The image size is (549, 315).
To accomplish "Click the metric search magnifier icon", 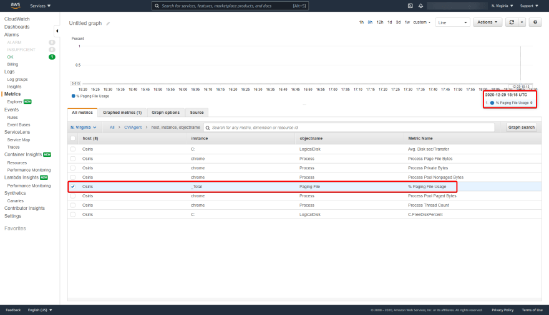I will pyautogui.click(x=208, y=128).
